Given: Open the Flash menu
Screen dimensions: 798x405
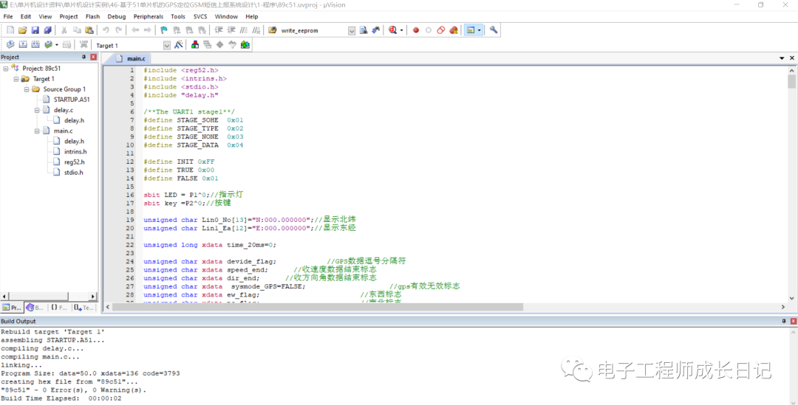Looking at the screenshot, I should coord(92,16).
